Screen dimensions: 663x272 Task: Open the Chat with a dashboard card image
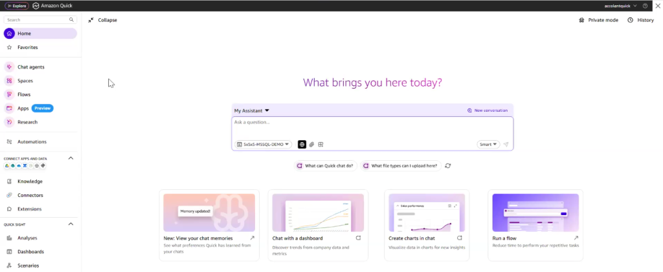[x=318, y=213]
